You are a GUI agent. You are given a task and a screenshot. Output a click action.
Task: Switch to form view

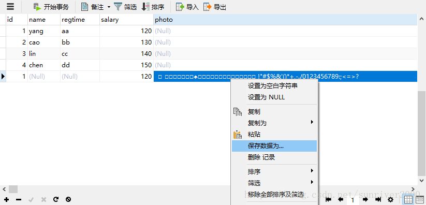pos(420,200)
